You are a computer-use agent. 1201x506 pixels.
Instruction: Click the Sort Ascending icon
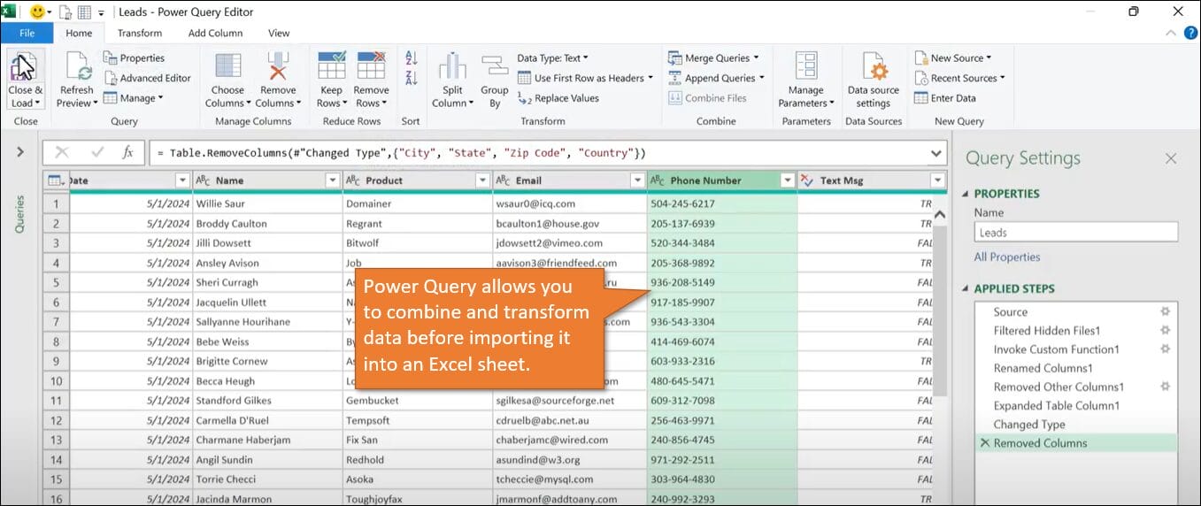click(411, 59)
